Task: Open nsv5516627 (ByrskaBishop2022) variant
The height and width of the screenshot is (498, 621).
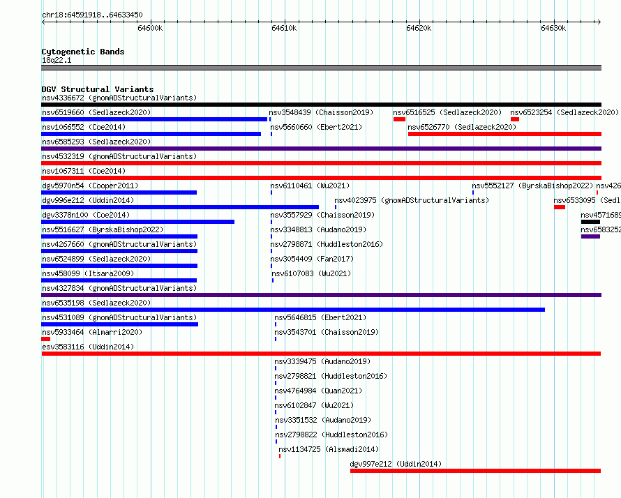Action: click(103, 229)
